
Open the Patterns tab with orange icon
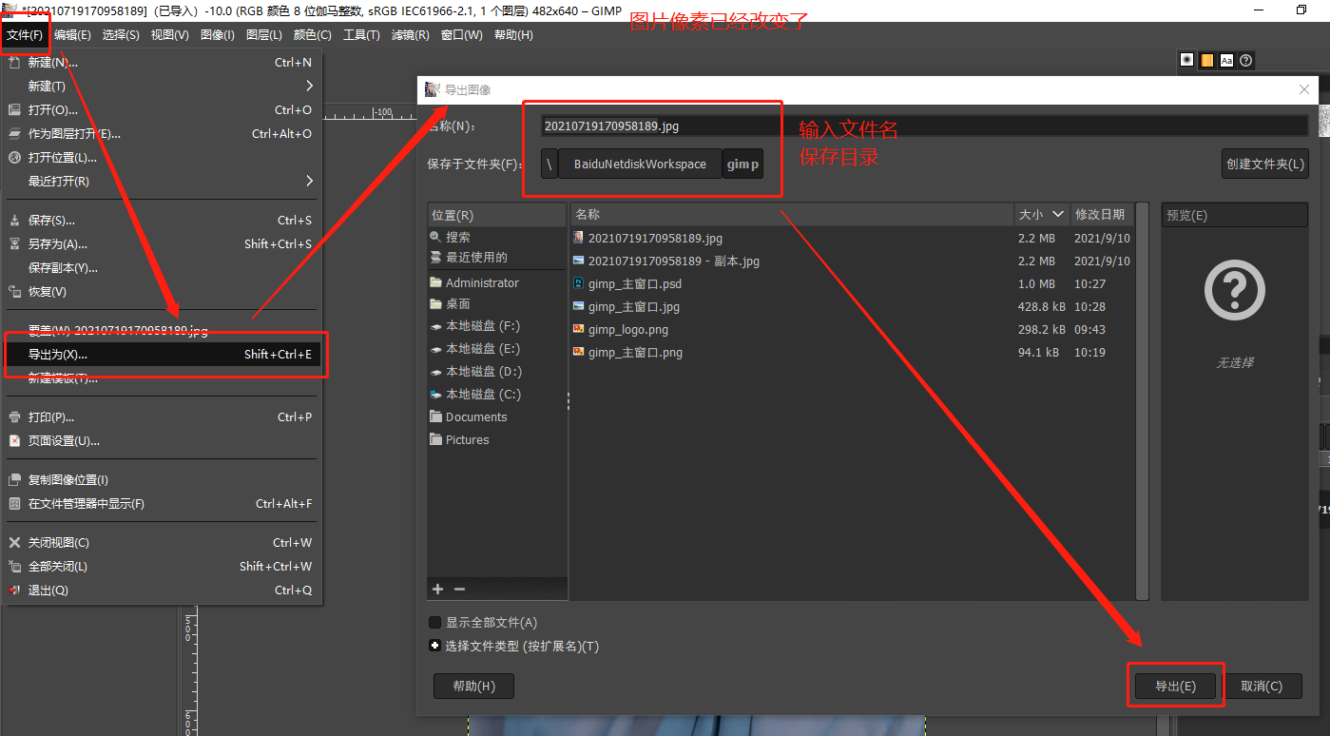pyautogui.click(x=1206, y=60)
